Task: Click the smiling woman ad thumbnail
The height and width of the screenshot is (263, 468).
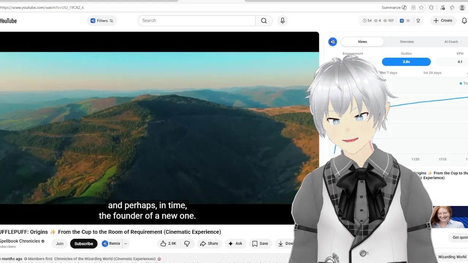Action: point(450,217)
